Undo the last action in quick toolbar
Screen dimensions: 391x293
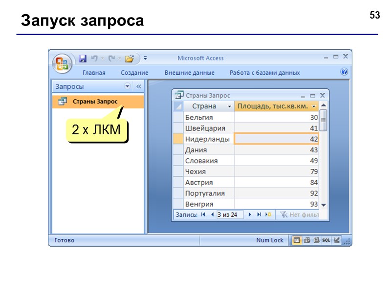click(x=94, y=58)
